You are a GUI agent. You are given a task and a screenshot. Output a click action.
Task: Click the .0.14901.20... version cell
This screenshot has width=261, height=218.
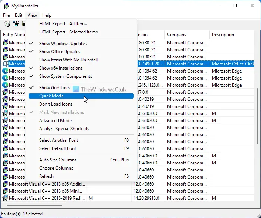pos(151,64)
